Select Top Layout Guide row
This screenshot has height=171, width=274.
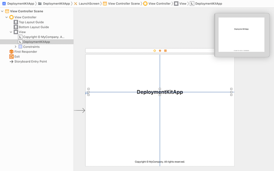pyautogui.click(x=37, y=22)
